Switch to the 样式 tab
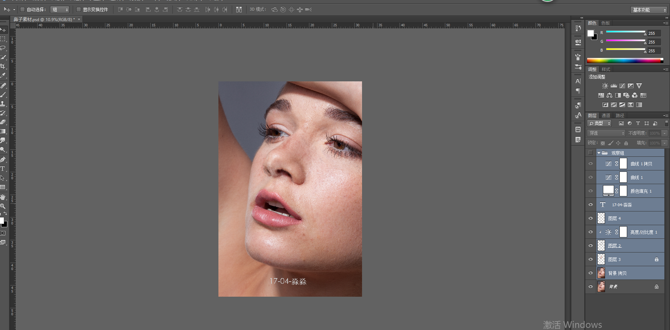The height and width of the screenshot is (330, 670). pos(606,69)
